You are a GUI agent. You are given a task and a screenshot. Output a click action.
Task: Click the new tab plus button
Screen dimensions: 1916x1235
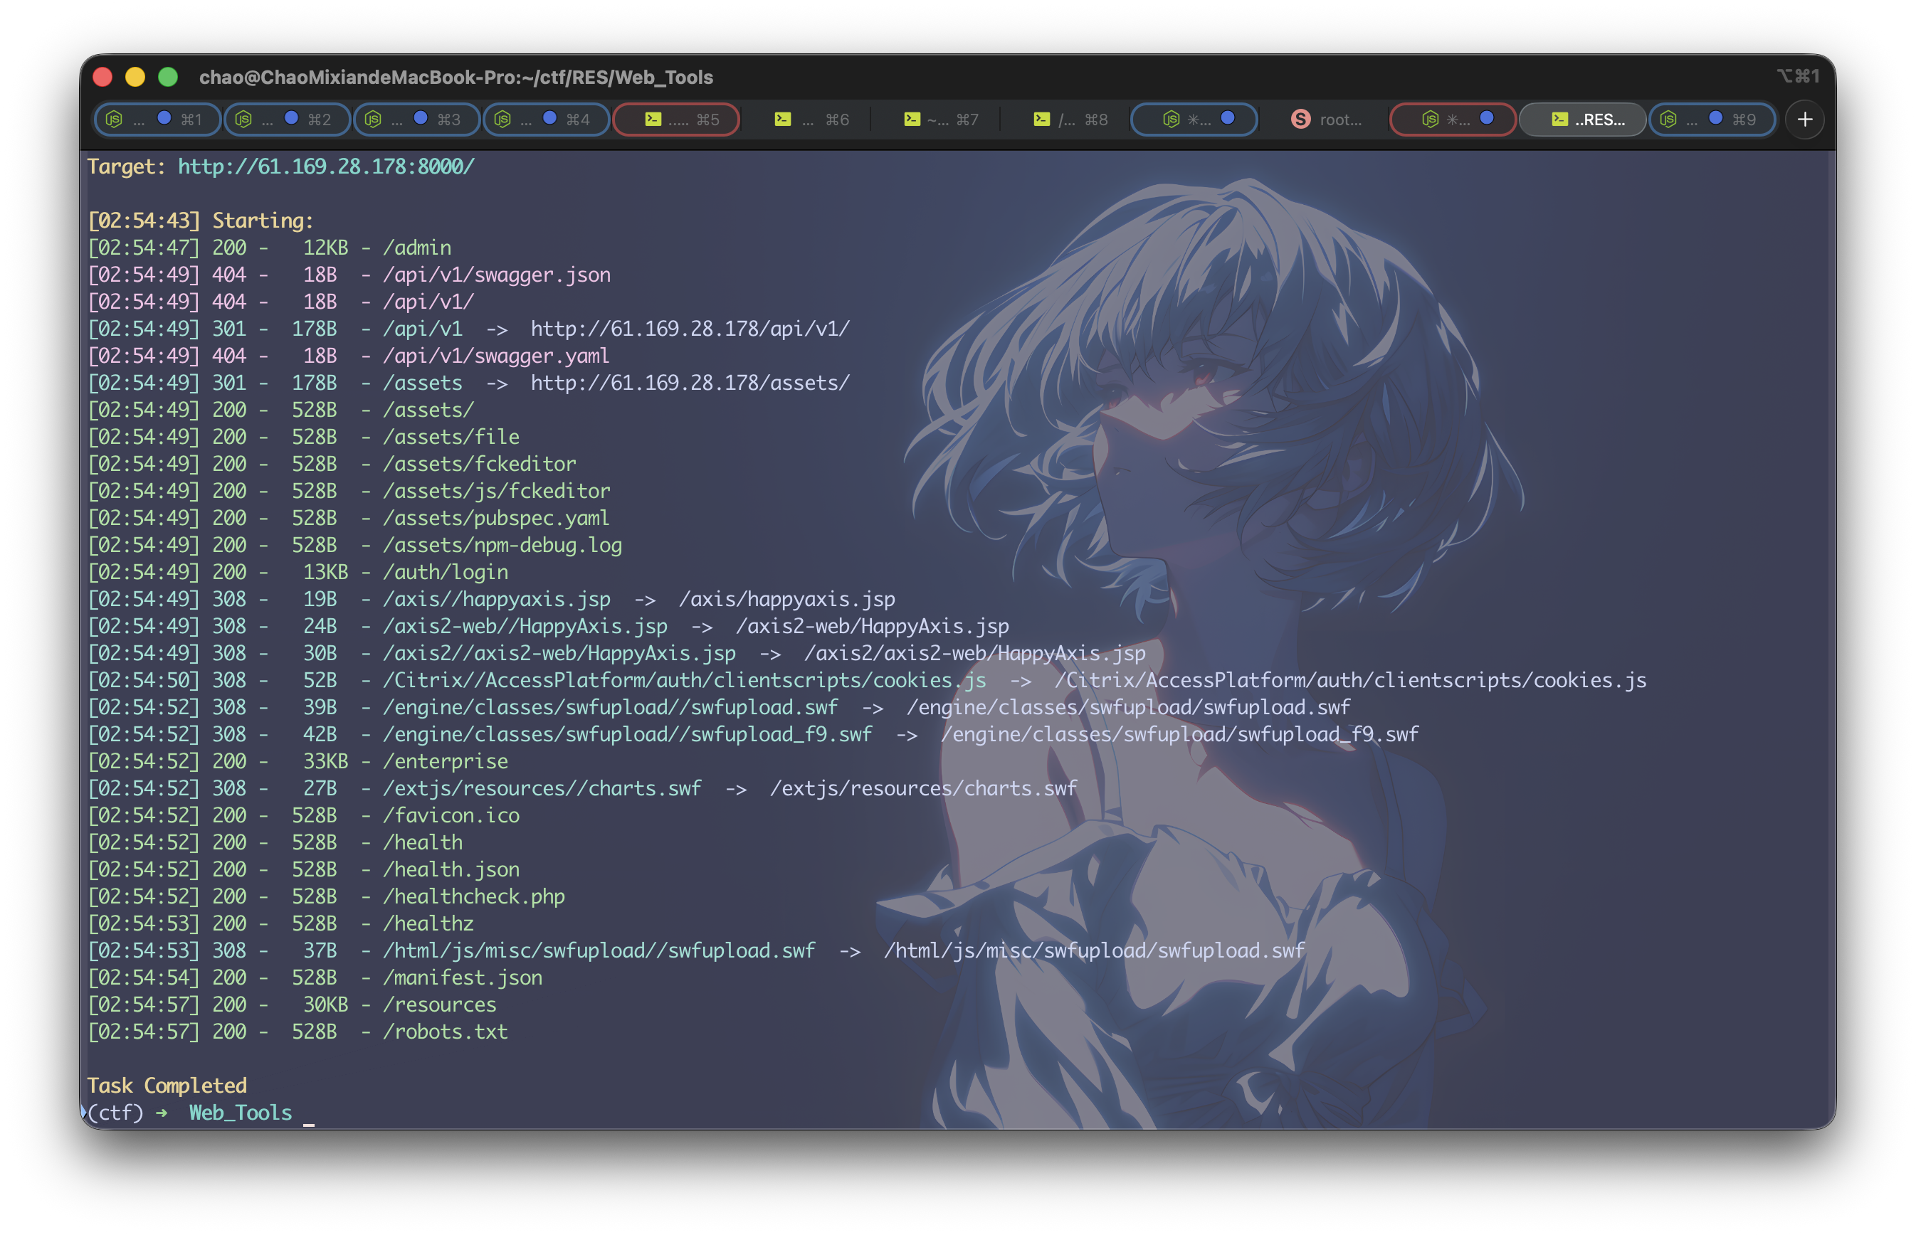click(x=1804, y=120)
